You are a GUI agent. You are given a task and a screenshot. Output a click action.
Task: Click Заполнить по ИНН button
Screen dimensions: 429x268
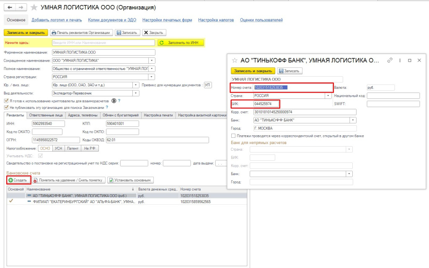[x=181, y=43]
